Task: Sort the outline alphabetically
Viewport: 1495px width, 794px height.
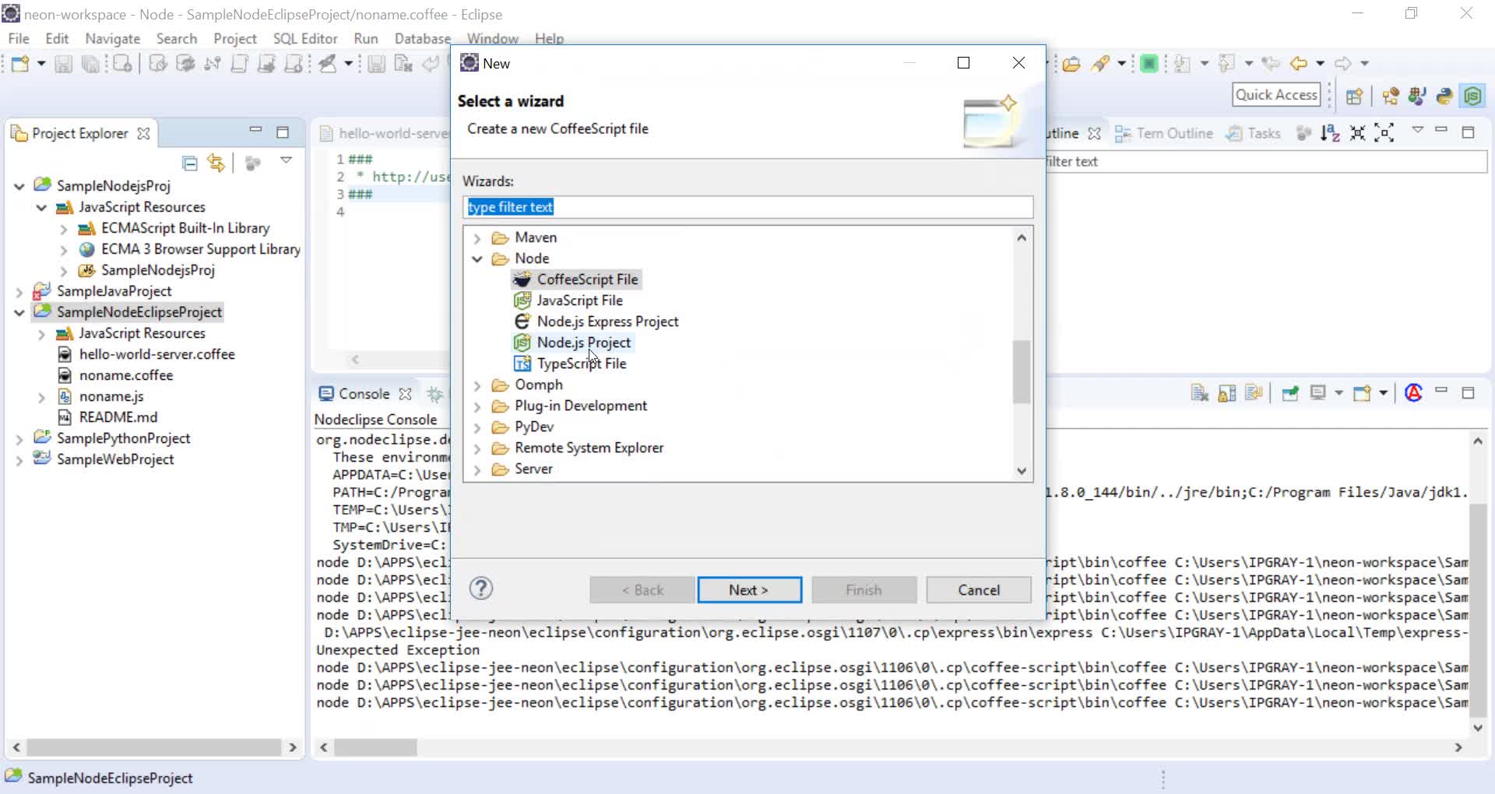Action: [x=1331, y=133]
